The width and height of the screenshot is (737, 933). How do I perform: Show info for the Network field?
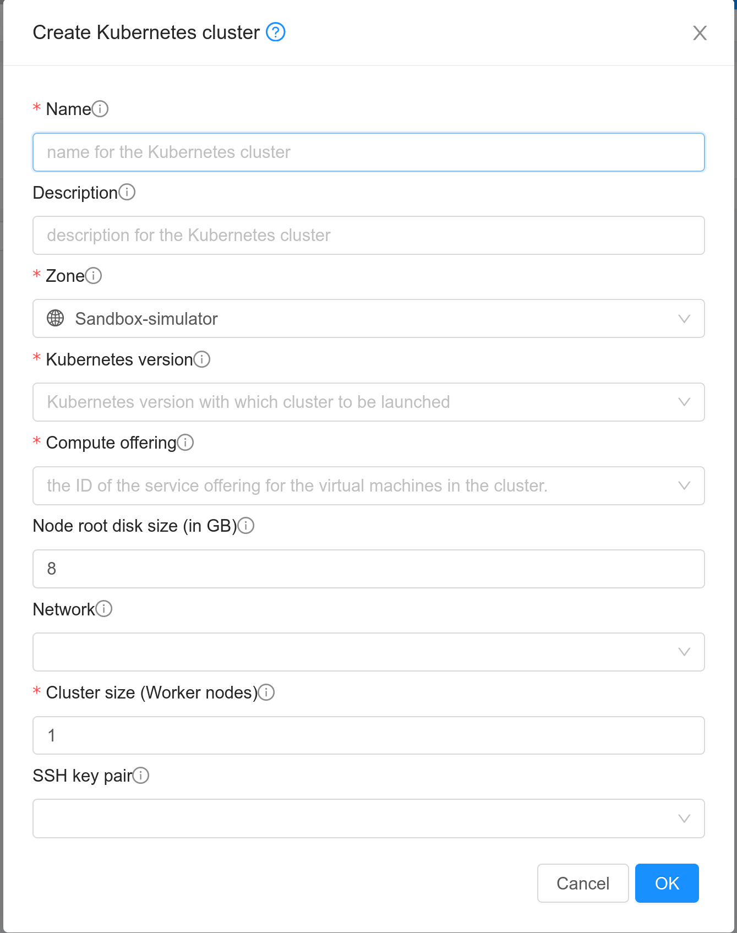(104, 609)
